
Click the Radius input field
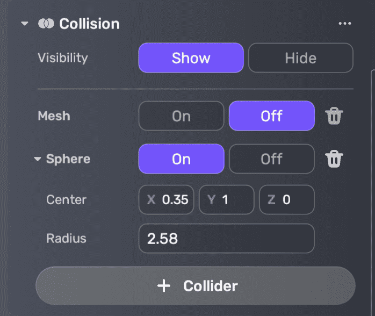(226, 239)
